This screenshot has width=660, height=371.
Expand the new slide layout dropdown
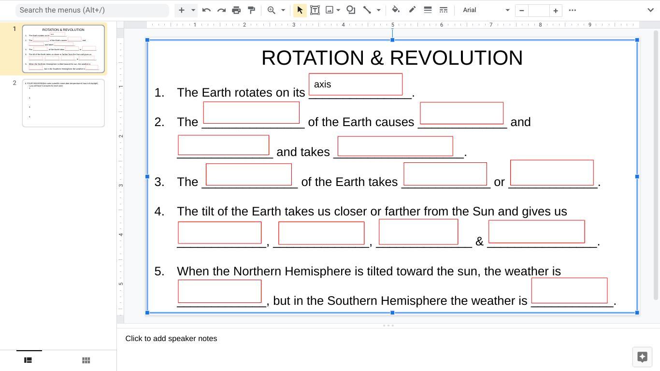(193, 10)
